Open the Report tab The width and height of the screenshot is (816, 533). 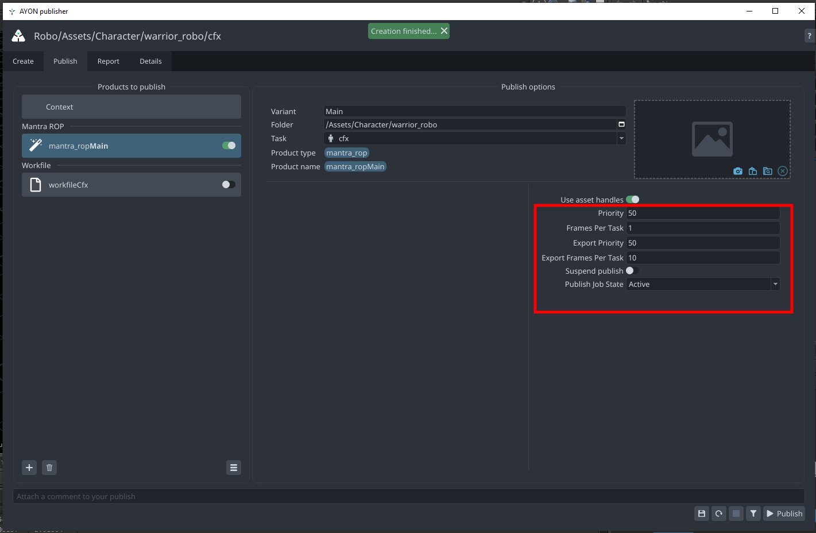click(109, 61)
